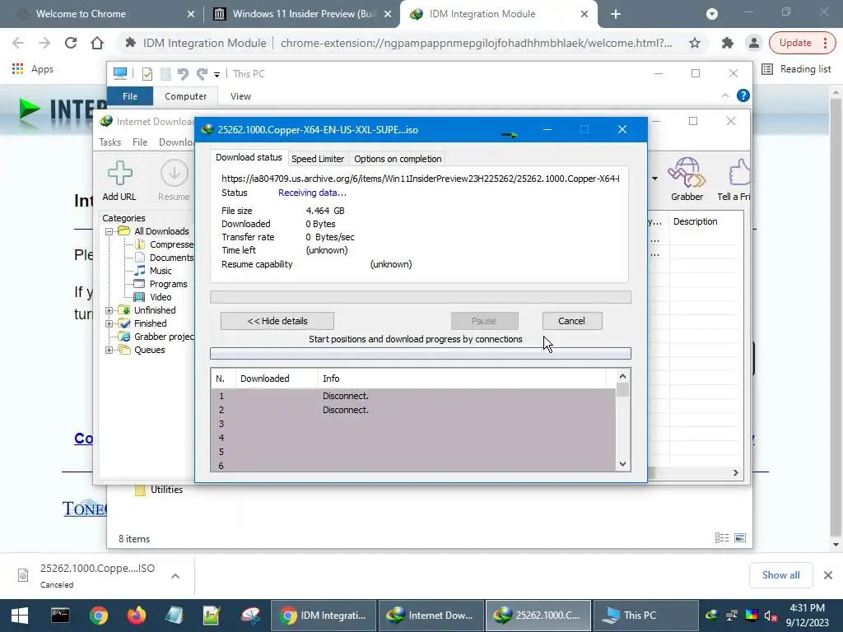Image resolution: width=843 pixels, height=632 pixels.
Task: Launch Firefox from the taskbar
Action: (x=136, y=616)
